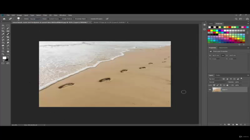Select the Paint Bucket tool
Viewport: 250px width, 140px height.
coord(3,43)
